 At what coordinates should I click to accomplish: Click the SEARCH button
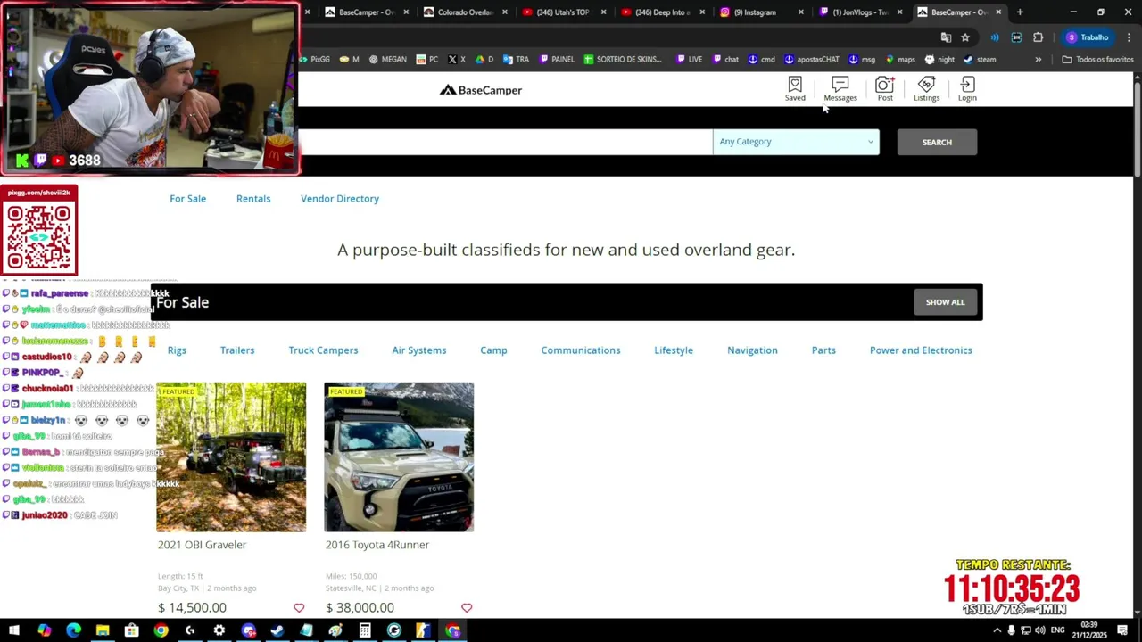937,142
